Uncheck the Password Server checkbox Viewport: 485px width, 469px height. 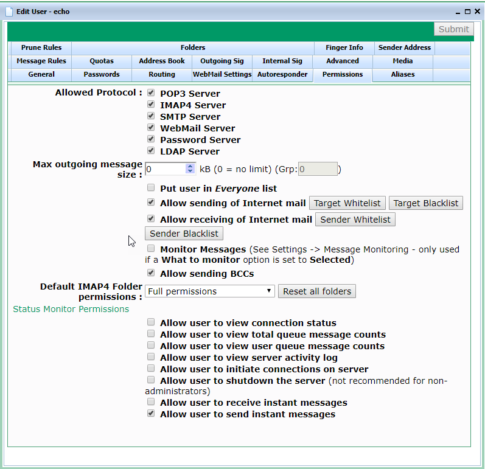pos(151,139)
